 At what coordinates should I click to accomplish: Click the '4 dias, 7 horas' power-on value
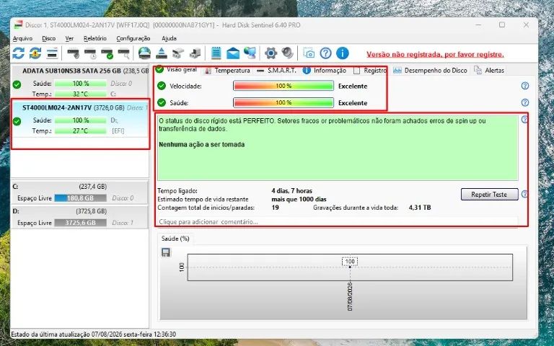(292, 190)
